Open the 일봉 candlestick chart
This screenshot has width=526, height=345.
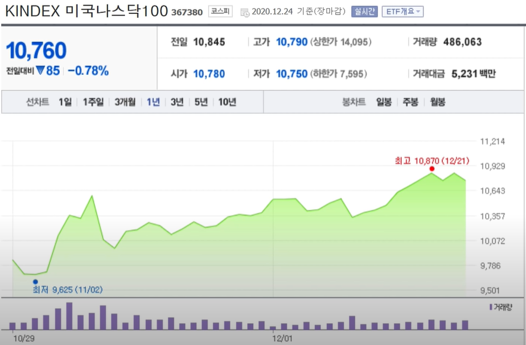point(384,102)
